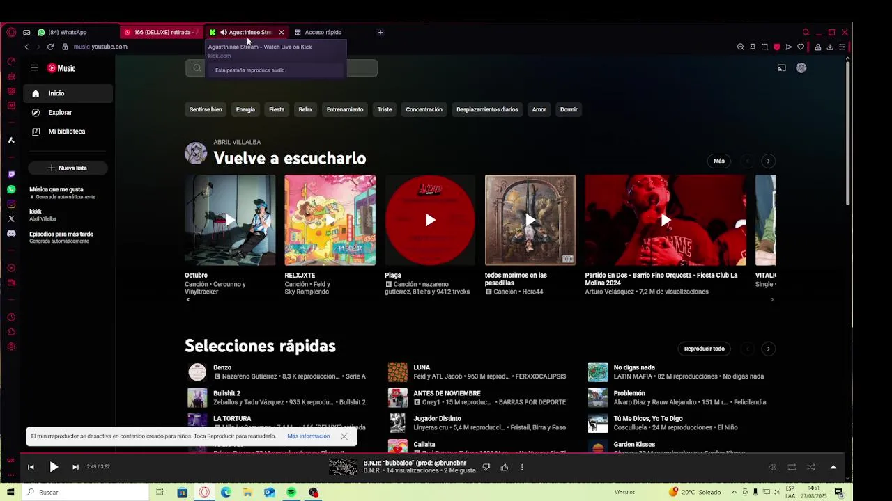The width and height of the screenshot is (892, 501).
Task: Mute audio with the volume icon
Action: coord(772,467)
